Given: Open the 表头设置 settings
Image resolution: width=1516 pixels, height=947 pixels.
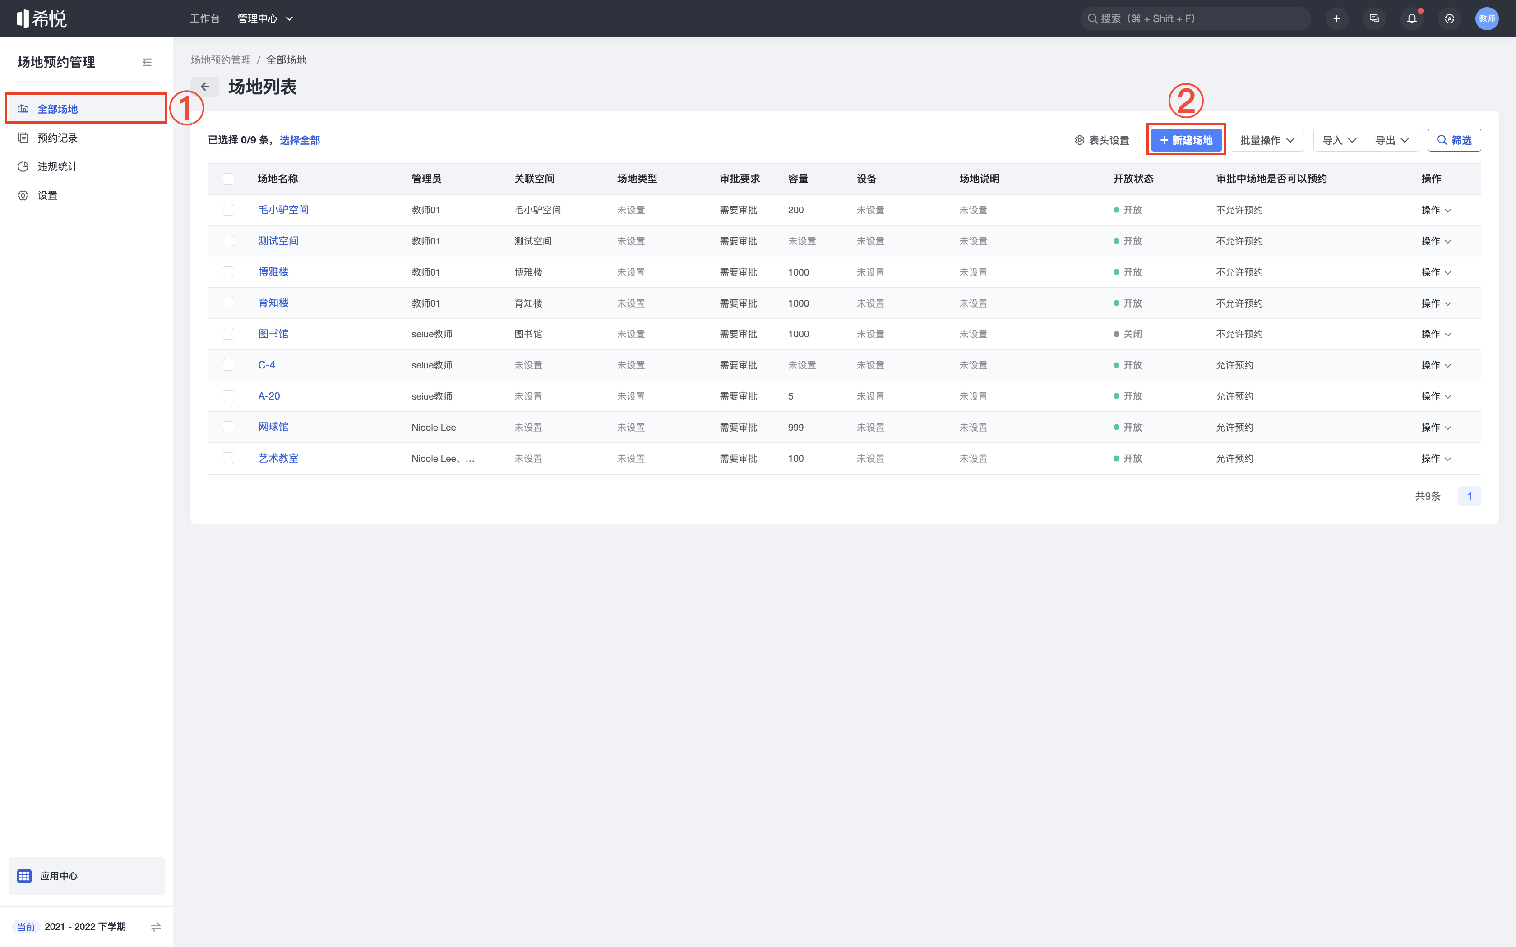Looking at the screenshot, I should pyautogui.click(x=1102, y=140).
